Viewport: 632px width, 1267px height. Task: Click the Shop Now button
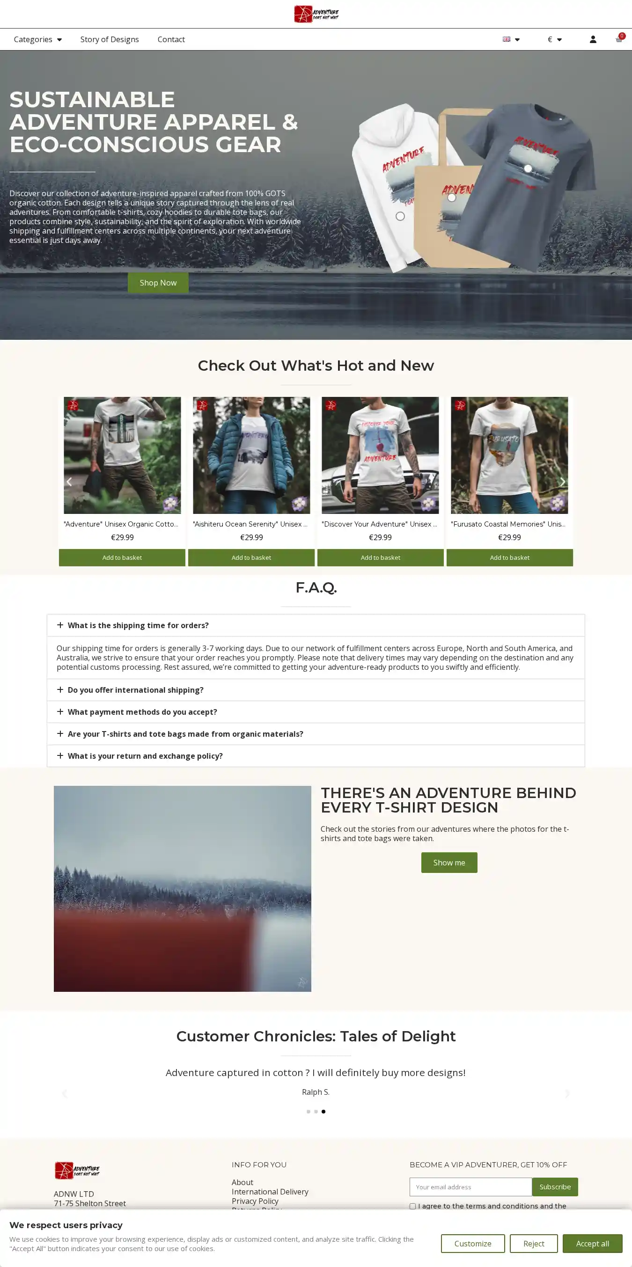click(x=158, y=283)
